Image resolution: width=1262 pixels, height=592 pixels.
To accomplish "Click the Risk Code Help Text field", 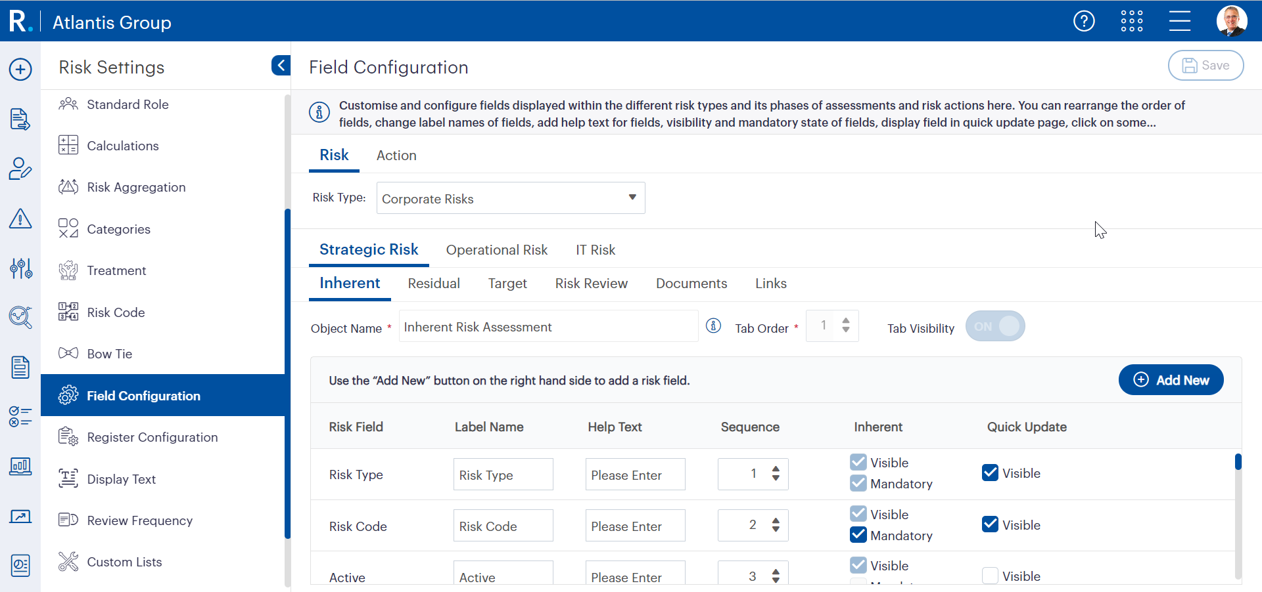I will pos(636,526).
